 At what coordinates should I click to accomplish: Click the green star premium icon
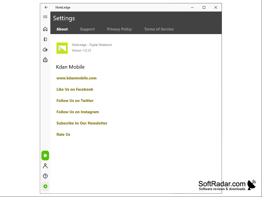45,155
